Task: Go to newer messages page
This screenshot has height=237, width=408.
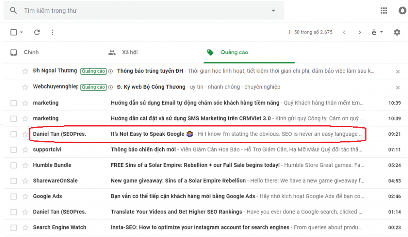Action: click(x=344, y=32)
